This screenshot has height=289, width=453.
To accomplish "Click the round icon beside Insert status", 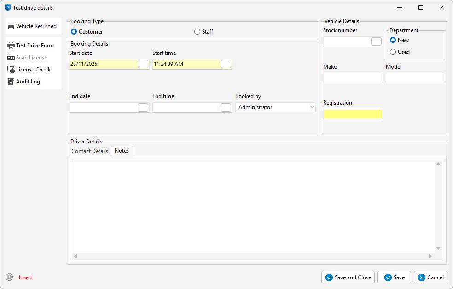I will click(9, 277).
